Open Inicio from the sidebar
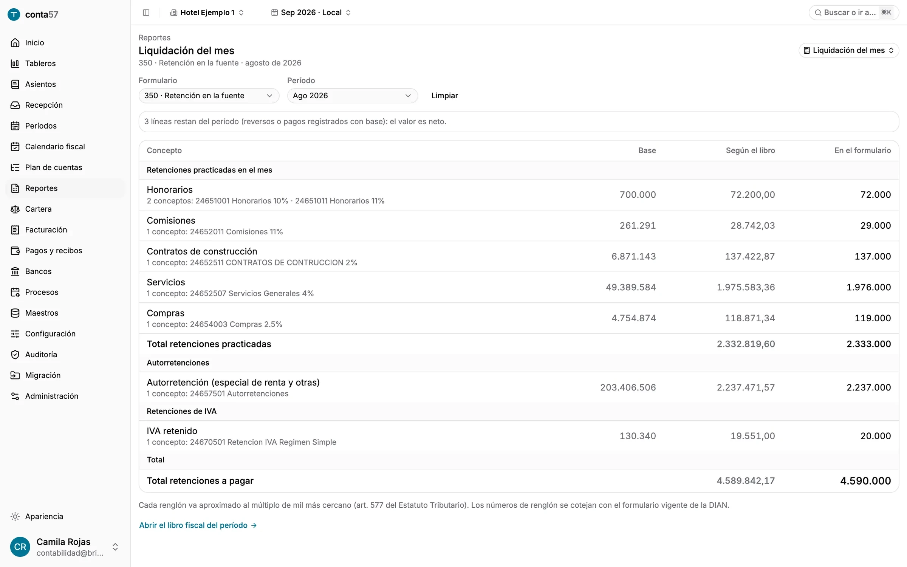The width and height of the screenshot is (907, 567). tap(65, 43)
